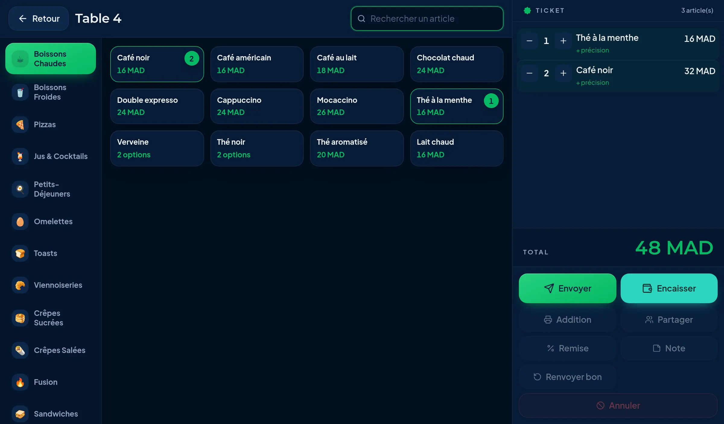Increase Thé à la menthe quantity
This screenshot has height=424, width=724.
click(x=563, y=41)
